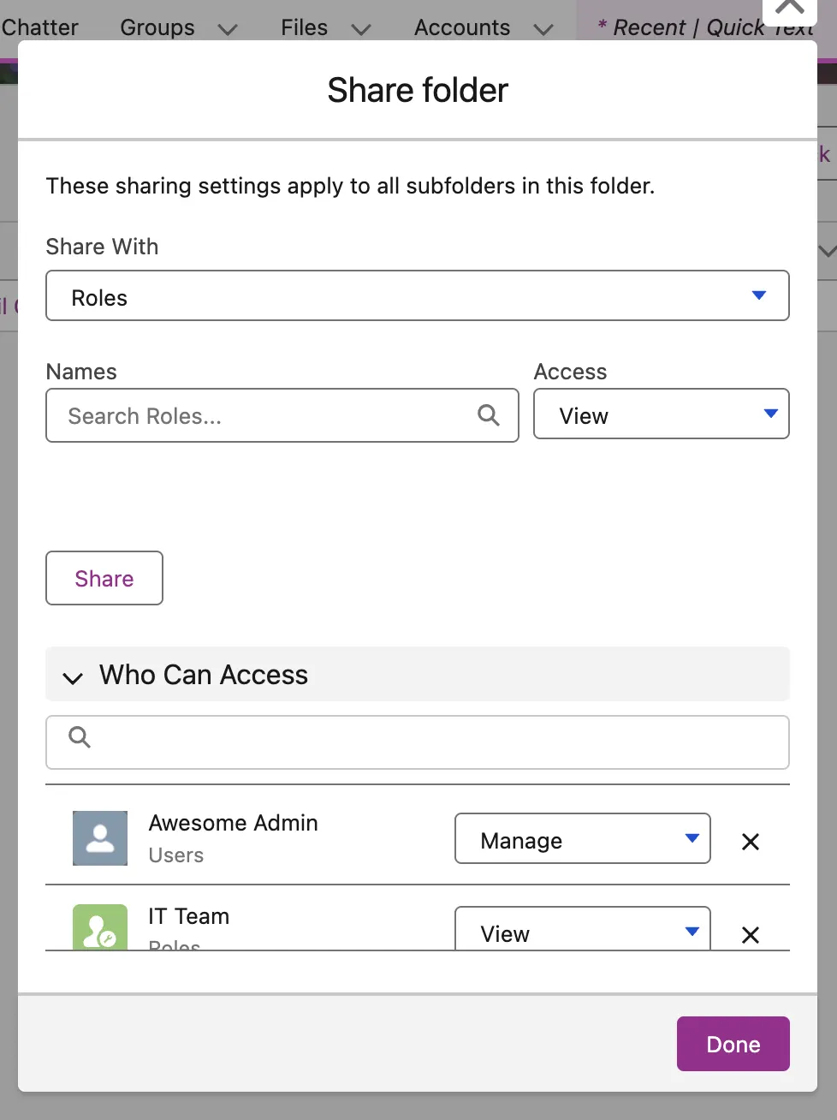Click the magnifier icon in Search Roles

click(488, 415)
